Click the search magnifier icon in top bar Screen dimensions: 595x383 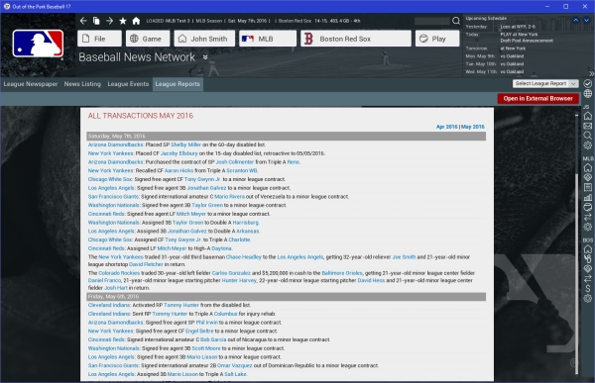(456, 21)
